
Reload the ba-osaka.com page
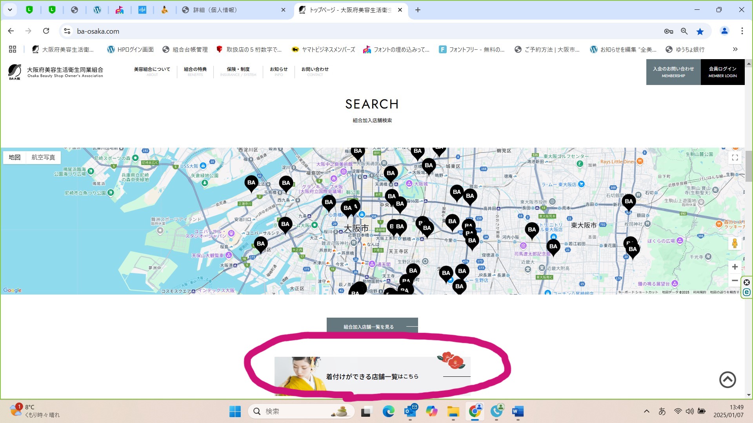[x=46, y=31]
